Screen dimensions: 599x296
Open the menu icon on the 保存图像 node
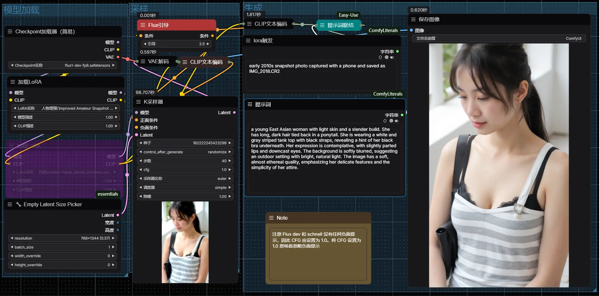[413, 19]
